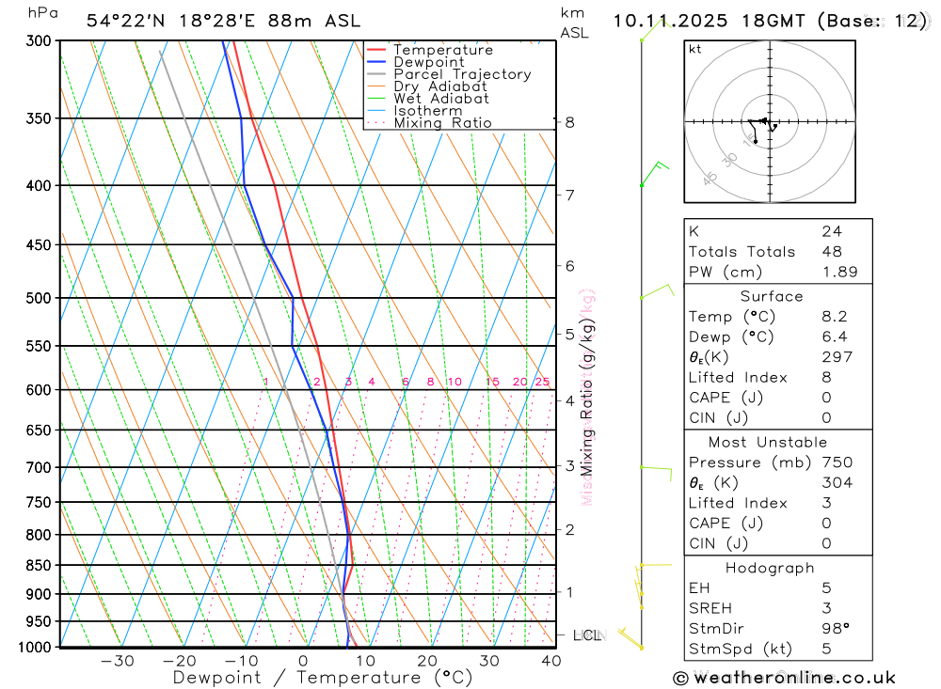This screenshot has width=941, height=689.
Task: Click the SREH value 3
Action: pyautogui.click(x=826, y=609)
